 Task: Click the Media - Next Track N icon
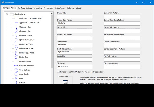pos(16,48)
